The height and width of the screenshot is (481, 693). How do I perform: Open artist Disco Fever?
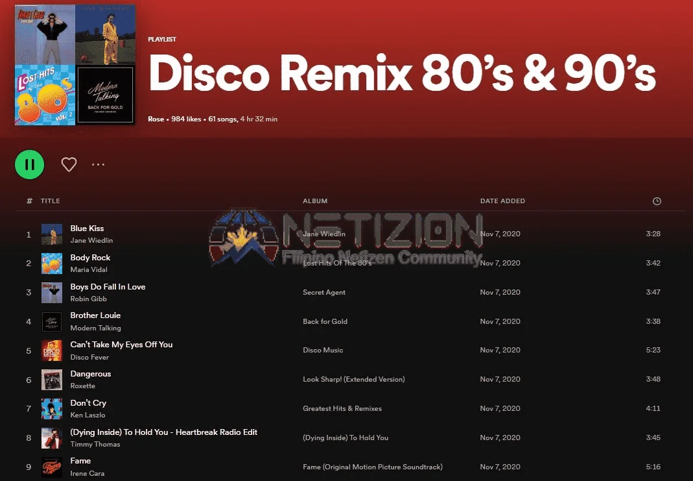point(89,357)
